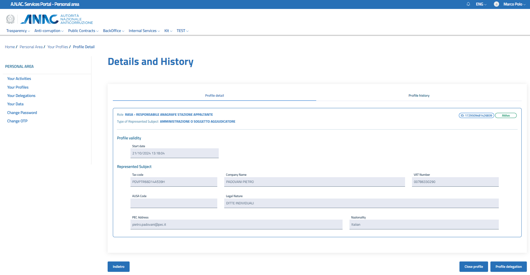The height and width of the screenshot is (275, 530).
Task: Expand the Trasparency menu
Action: [18, 31]
